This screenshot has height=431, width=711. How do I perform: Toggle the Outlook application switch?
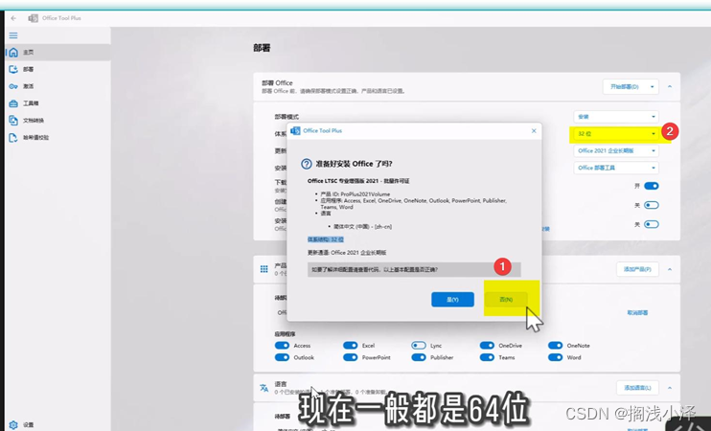pyautogui.click(x=282, y=357)
